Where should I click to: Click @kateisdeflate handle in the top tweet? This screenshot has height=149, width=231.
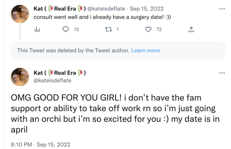tap(106, 9)
